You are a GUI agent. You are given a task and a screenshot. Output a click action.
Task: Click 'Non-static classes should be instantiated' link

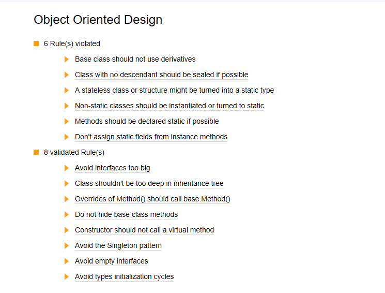170,106
